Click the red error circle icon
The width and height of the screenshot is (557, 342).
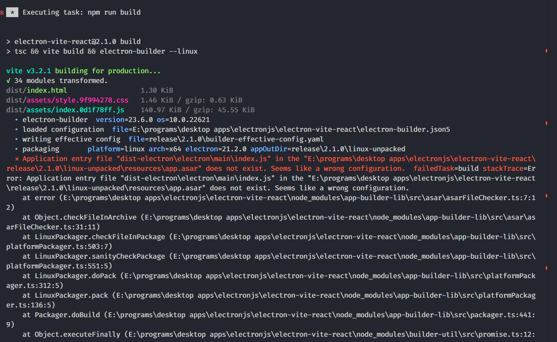point(2,12)
